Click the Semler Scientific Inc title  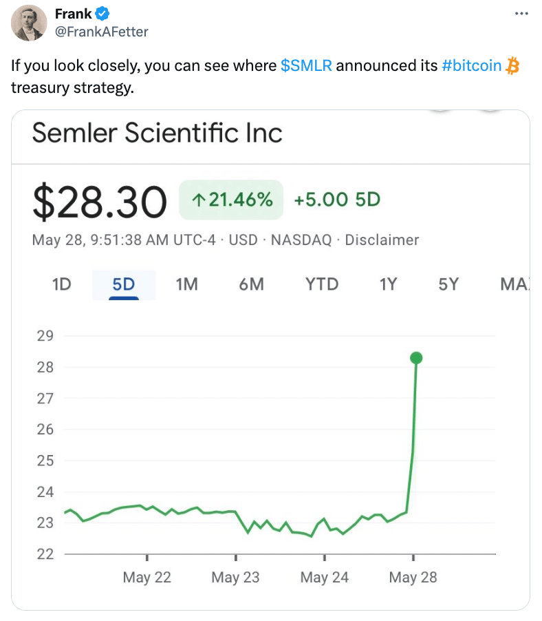(158, 132)
